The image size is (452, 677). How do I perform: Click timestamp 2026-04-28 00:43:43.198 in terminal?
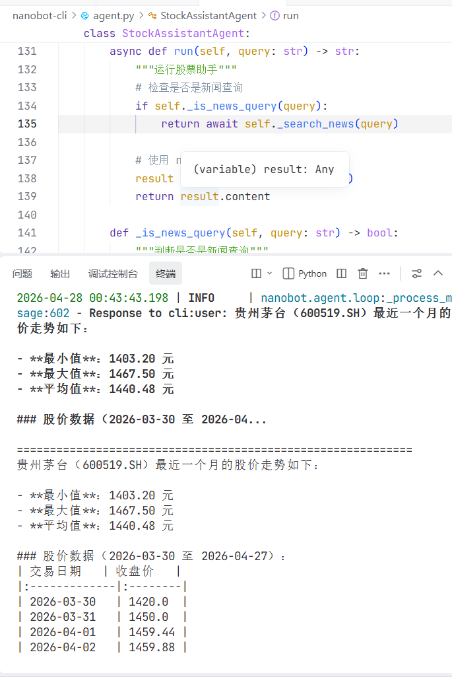pyautogui.click(x=92, y=298)
